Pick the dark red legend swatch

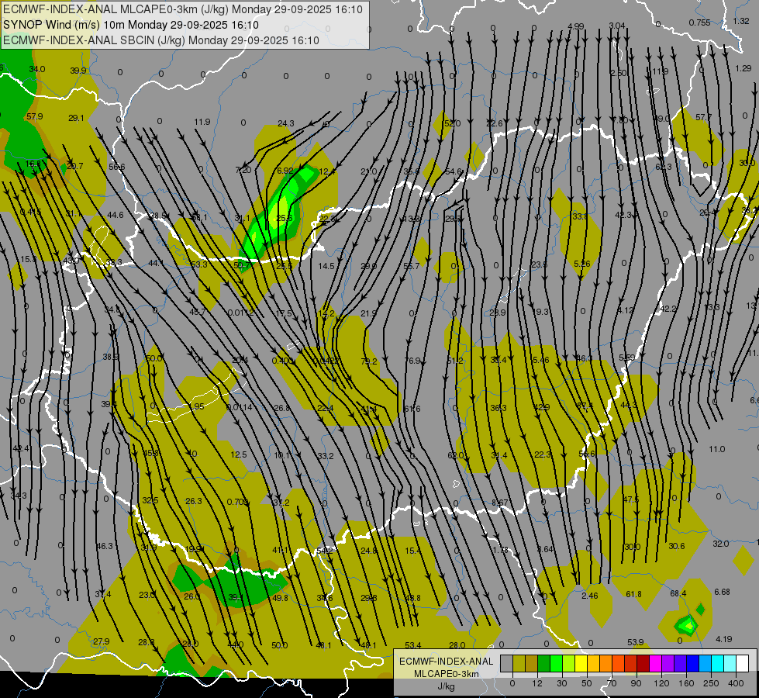(643, 663)
